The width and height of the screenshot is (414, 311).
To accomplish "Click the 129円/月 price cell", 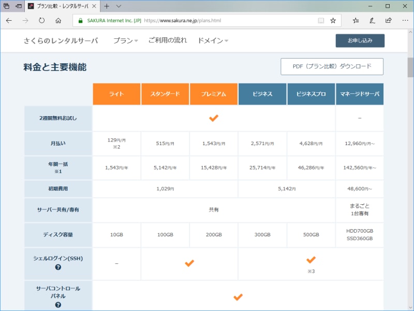I will pos(116,144).
